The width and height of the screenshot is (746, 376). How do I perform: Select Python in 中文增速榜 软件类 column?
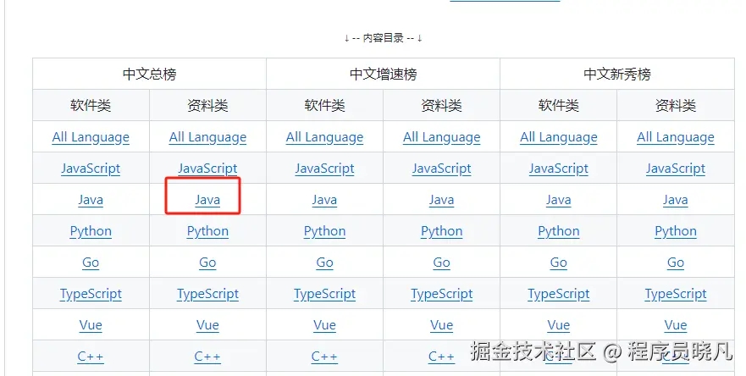tap(324, 231)
